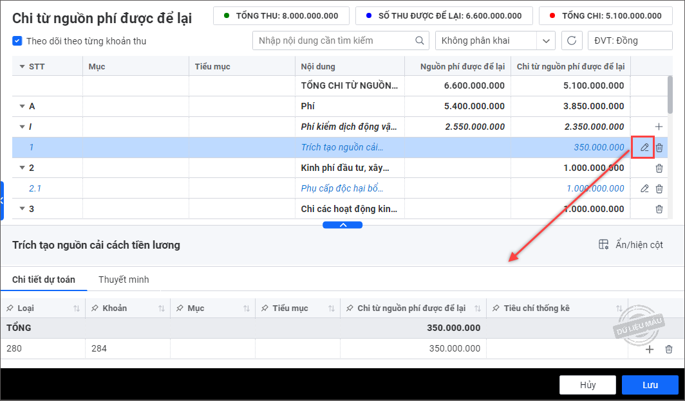The height and width of the screenshot is (401, 685).
Task: Collapse row A tree group
Action: (23, 107)
